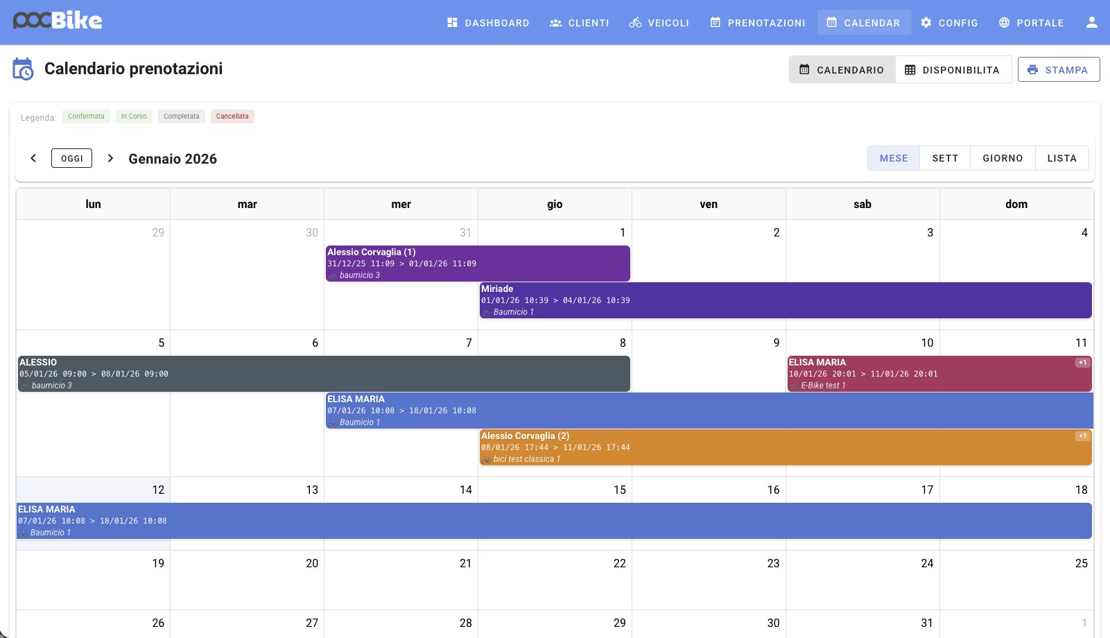Screen dimensions: 1110x638
Task: Open ELISA MARIA booking in week of 12
Action: (x=554, y=521)
